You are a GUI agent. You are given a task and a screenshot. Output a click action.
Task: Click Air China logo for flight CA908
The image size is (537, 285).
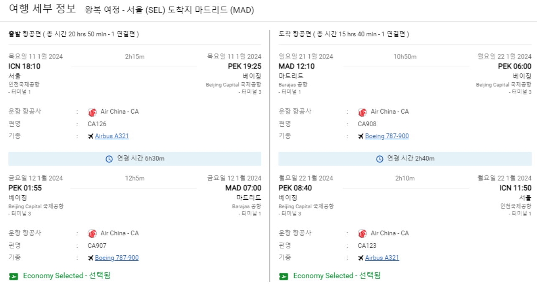tap(362, 112)
